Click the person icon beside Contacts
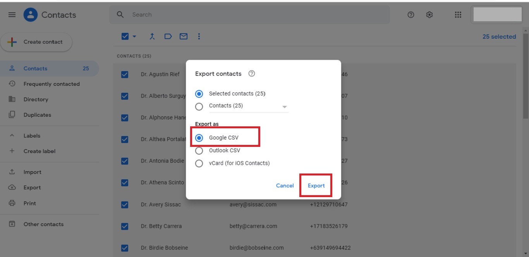This screenshot has width=529, height=257. point(12,68)
